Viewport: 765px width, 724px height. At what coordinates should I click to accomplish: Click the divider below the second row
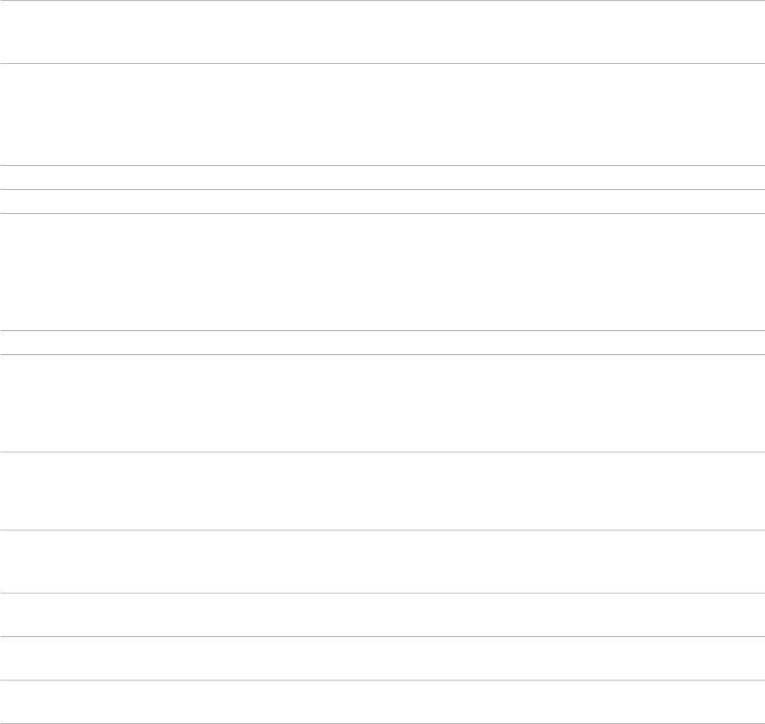pyautogui.click(x=383, y=165)
